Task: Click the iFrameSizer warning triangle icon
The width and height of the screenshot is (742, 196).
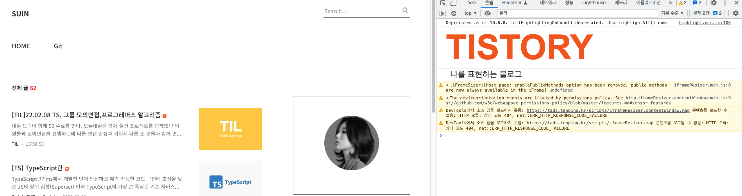Action: pyautogui.click(x=441, y=85)
